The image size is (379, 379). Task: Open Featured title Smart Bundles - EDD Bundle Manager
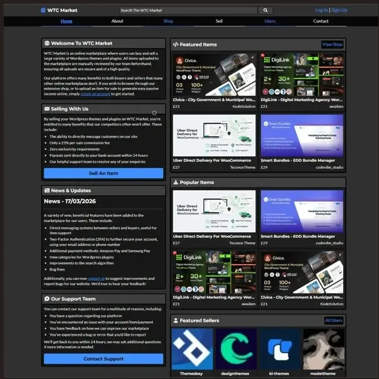coord(298,161)
